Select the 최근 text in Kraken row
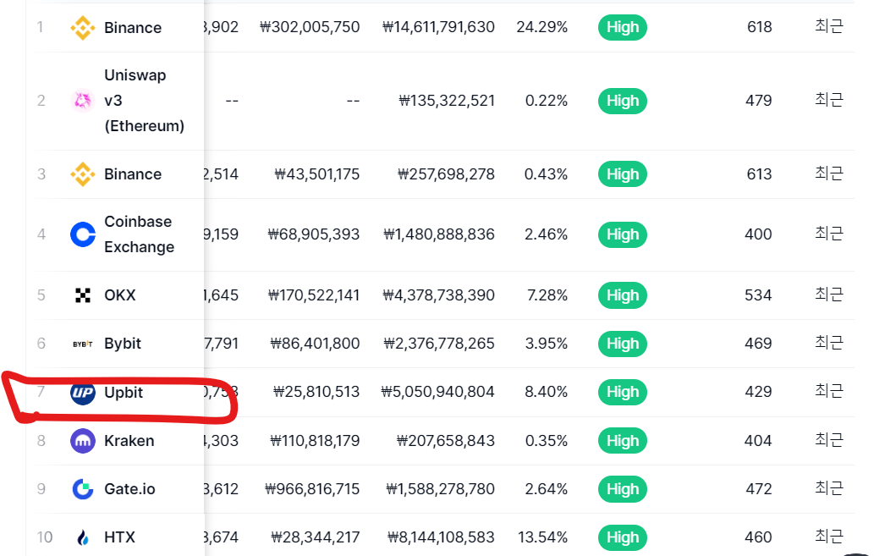 click(829, 440)
